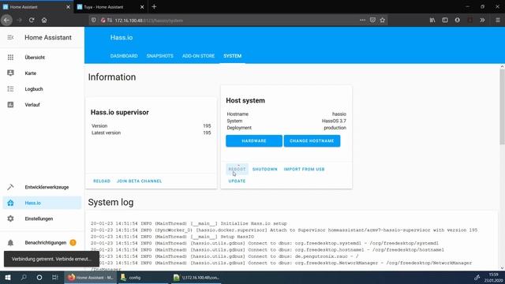Switch to the SNAPSHOTS tab
This screenshot has width=505, height=284.
(159, 56)
